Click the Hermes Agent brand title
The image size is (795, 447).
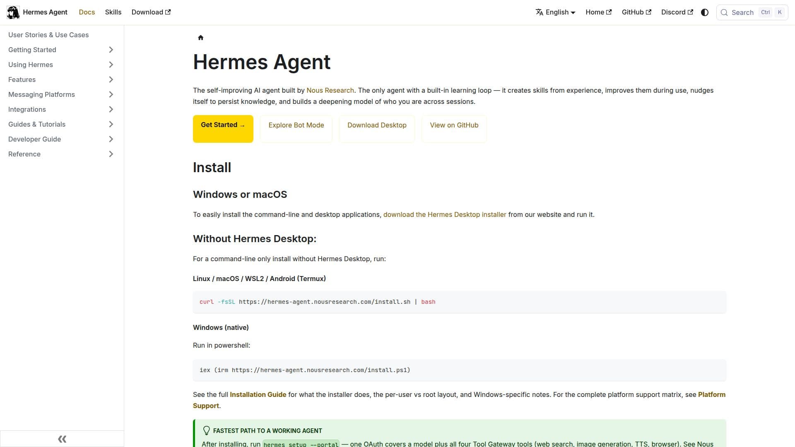tap(45, 12)
